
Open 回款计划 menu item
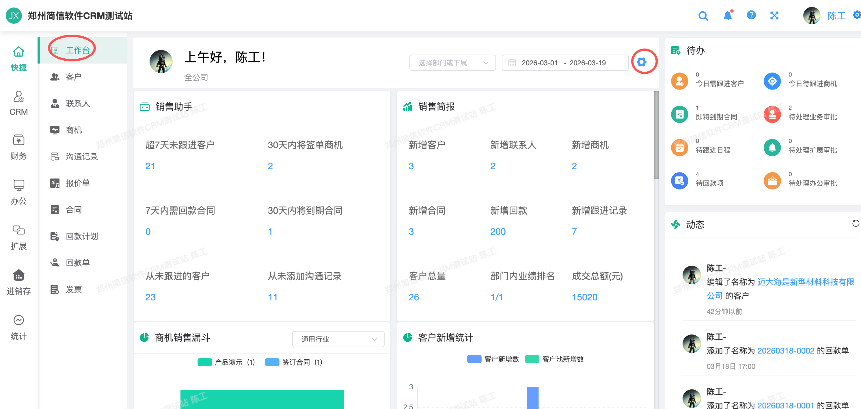pos(83,236)
